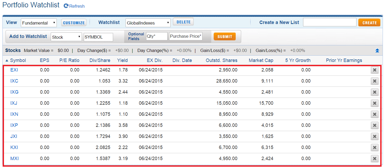Open the GlobalIndexes watchlist dropdown

[148, 23]
